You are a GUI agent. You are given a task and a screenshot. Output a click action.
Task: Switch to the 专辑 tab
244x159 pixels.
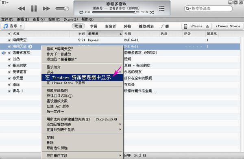point(94,26)
